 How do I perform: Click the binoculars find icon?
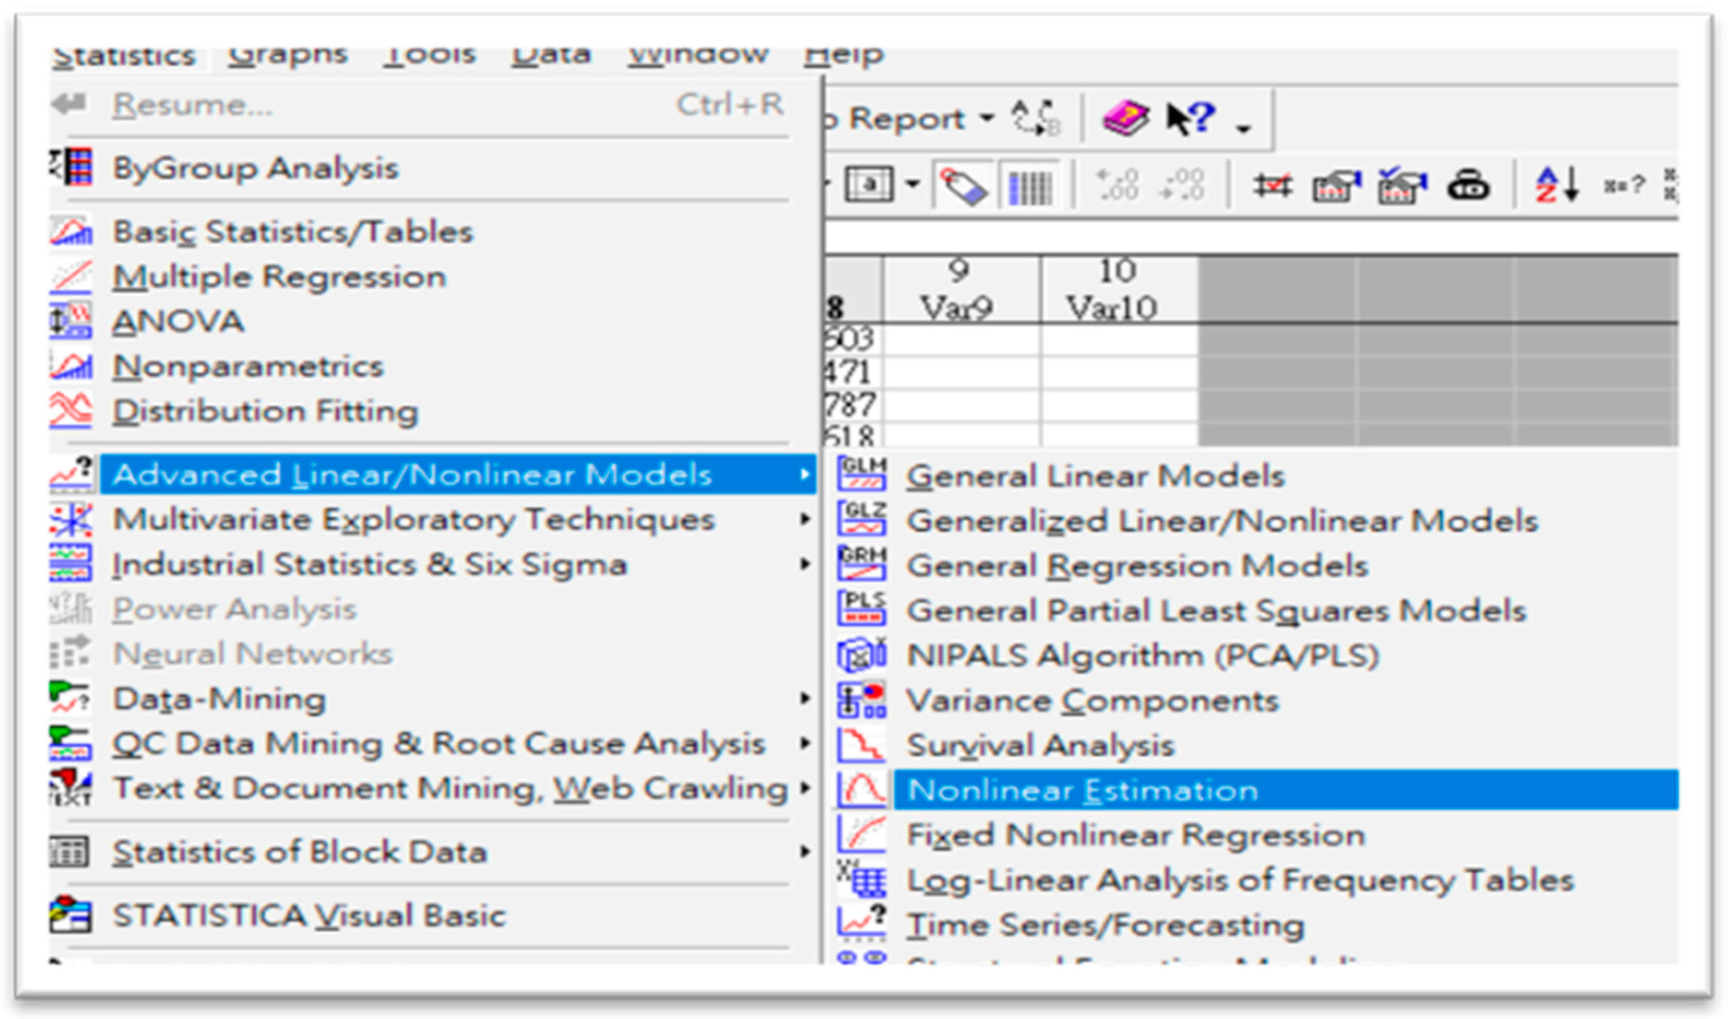point(1468,186)
